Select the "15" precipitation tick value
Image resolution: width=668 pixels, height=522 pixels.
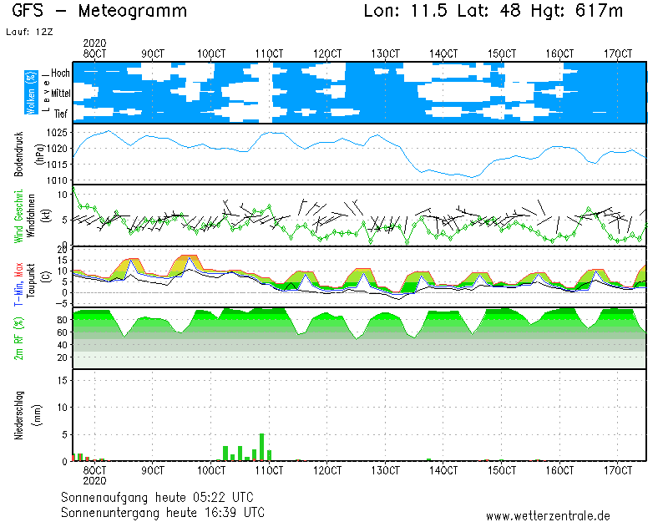coord(62,380)
